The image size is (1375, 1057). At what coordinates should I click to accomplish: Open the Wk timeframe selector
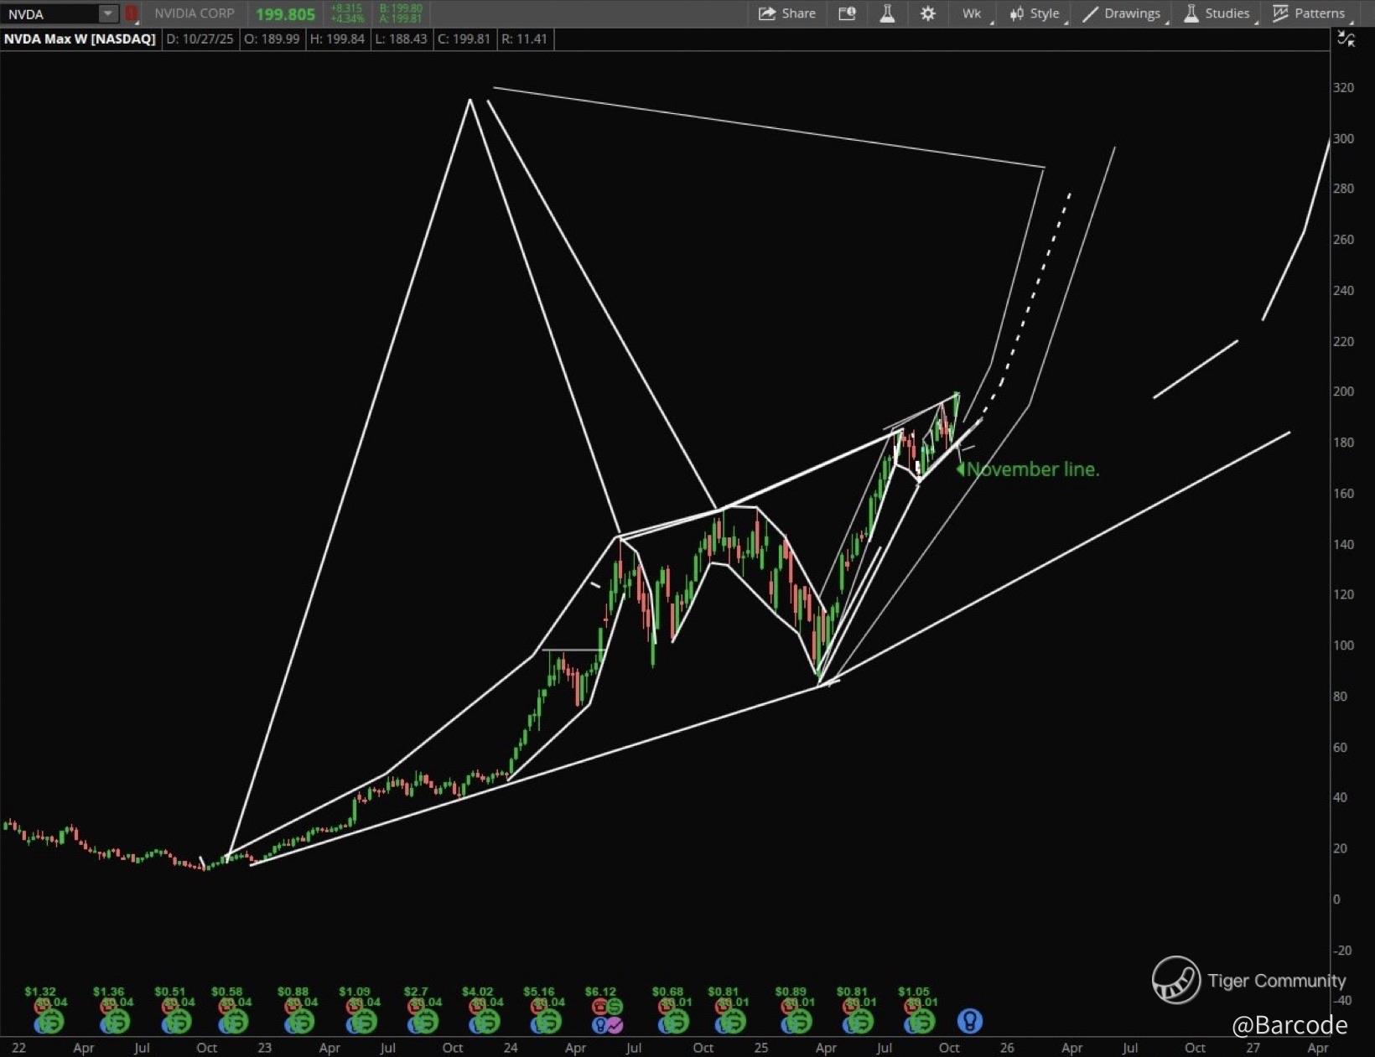click(973, 13)
